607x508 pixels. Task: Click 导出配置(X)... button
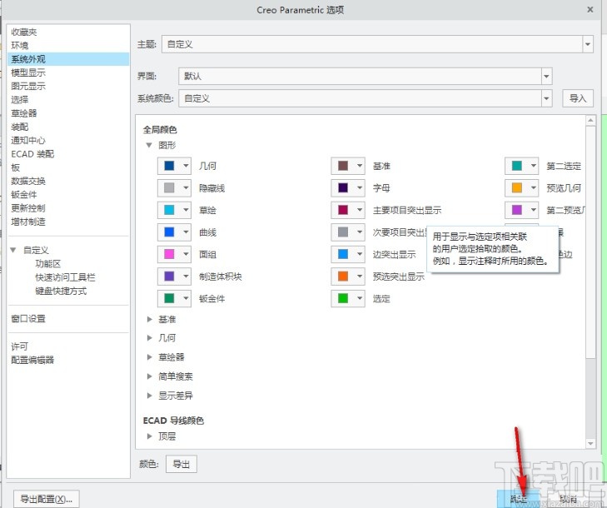coord(46,499)
